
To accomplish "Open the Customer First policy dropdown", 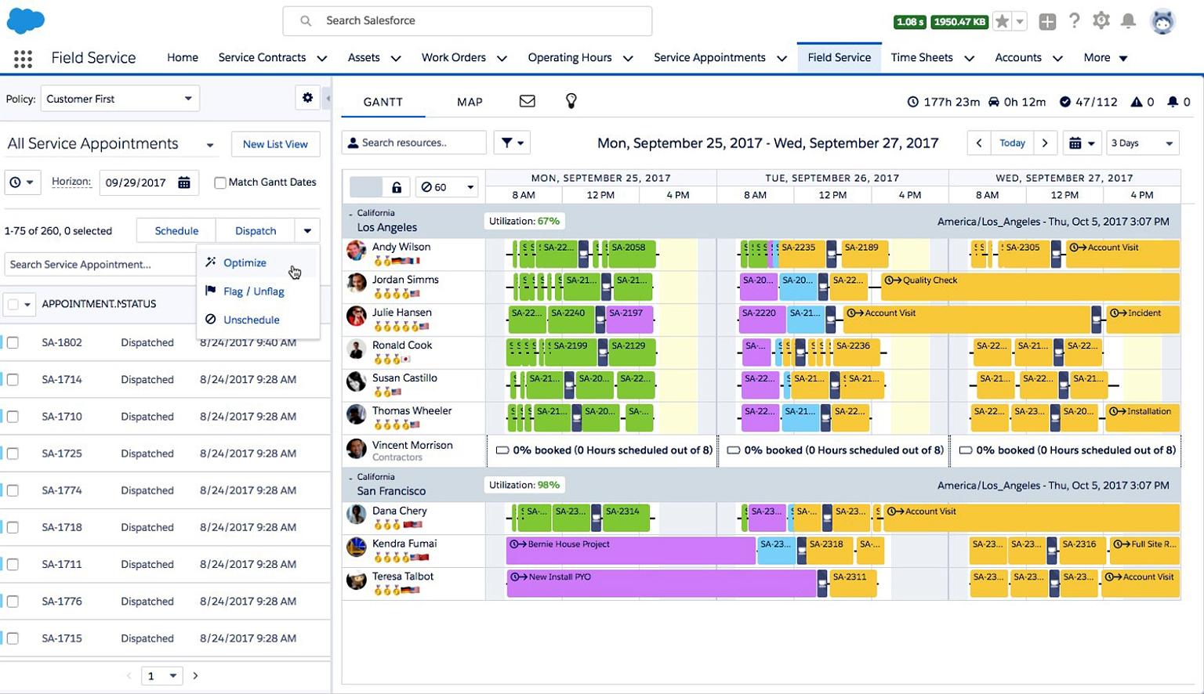I will 119,98.
